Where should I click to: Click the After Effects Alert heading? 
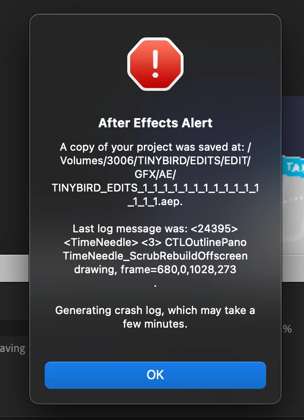[155, 123]
